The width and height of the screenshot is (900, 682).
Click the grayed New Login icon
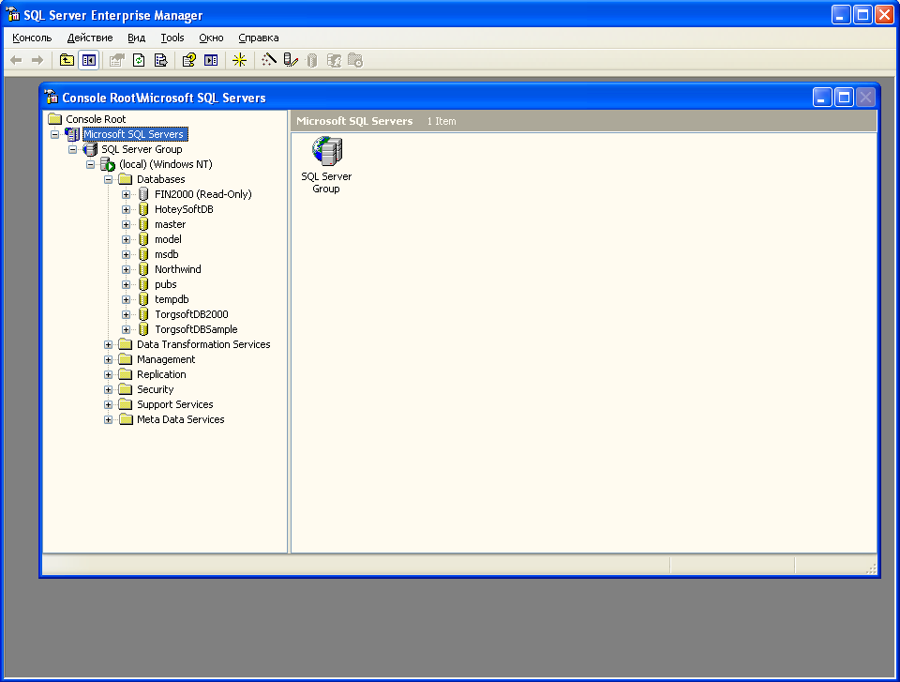tap(334, 60)
